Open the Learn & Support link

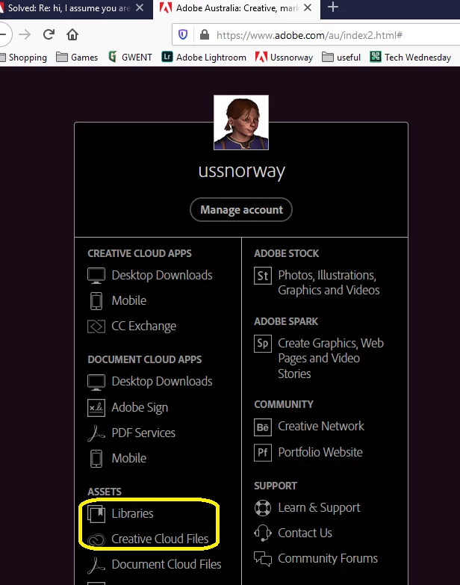[x=319, y=508]
